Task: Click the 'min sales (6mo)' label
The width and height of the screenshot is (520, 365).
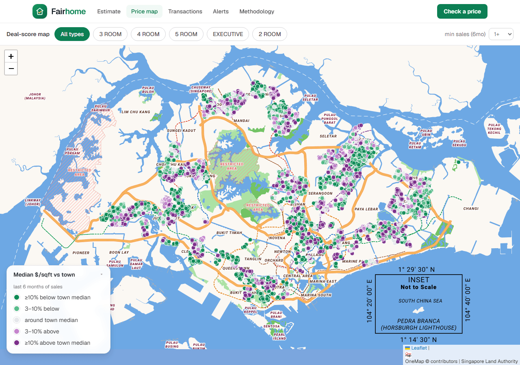Action: [x=465, y=34]
